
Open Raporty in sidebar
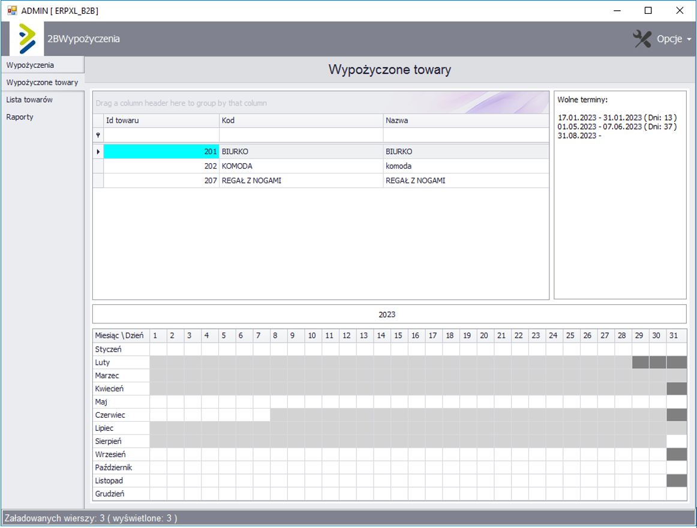pyautogui.click(x=42, y=117)
